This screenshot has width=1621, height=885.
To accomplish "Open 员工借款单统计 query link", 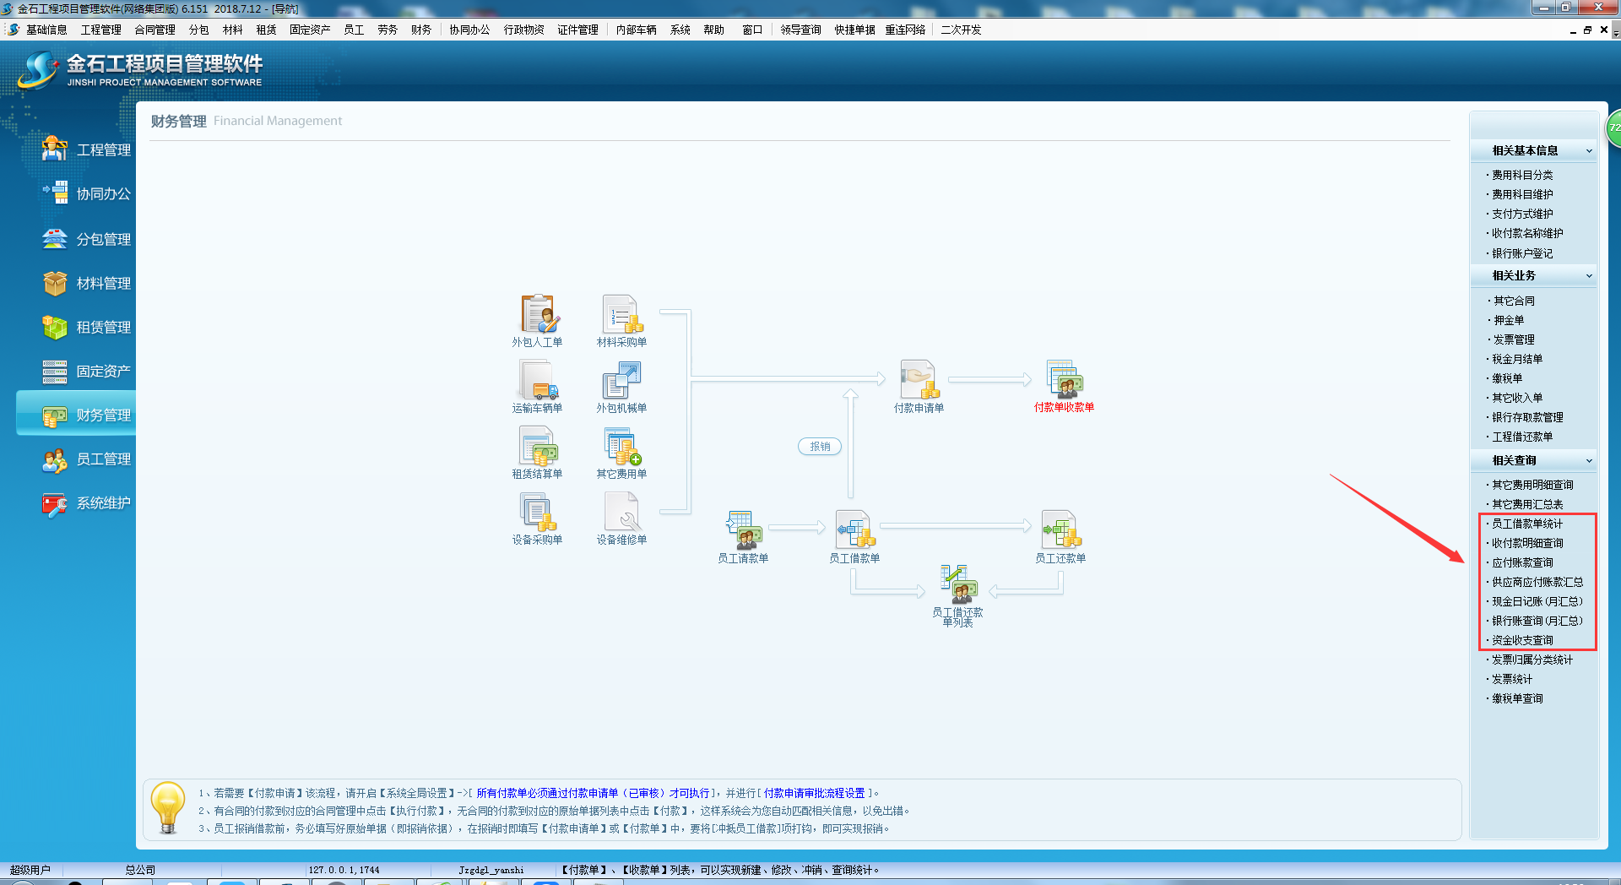I will tap(1527, 524).
